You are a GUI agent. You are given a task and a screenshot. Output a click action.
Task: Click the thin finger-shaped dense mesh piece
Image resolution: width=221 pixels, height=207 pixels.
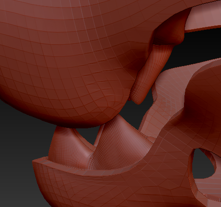151,74
